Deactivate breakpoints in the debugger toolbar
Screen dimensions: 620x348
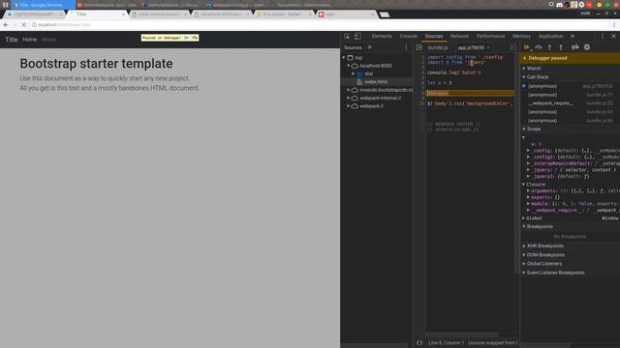574,47
